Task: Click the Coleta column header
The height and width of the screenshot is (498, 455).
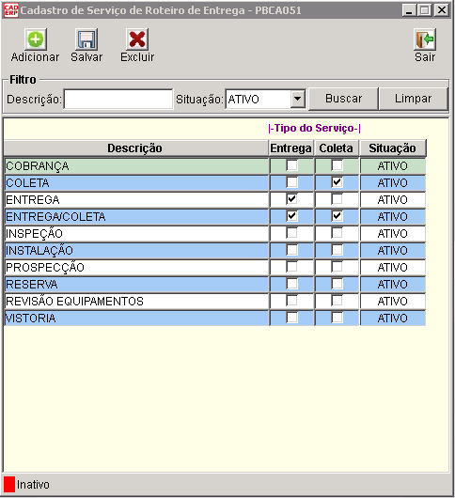Action: [x=337, y=148]
